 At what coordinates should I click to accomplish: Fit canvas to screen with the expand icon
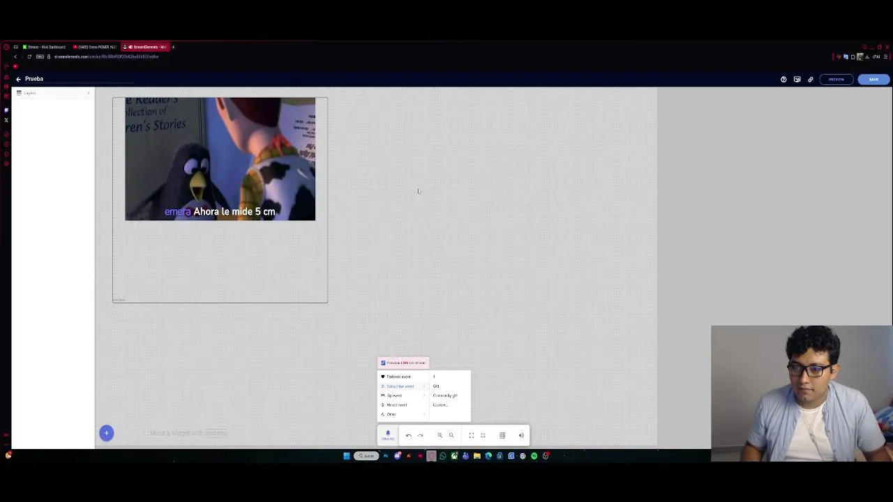coord(471,435)
